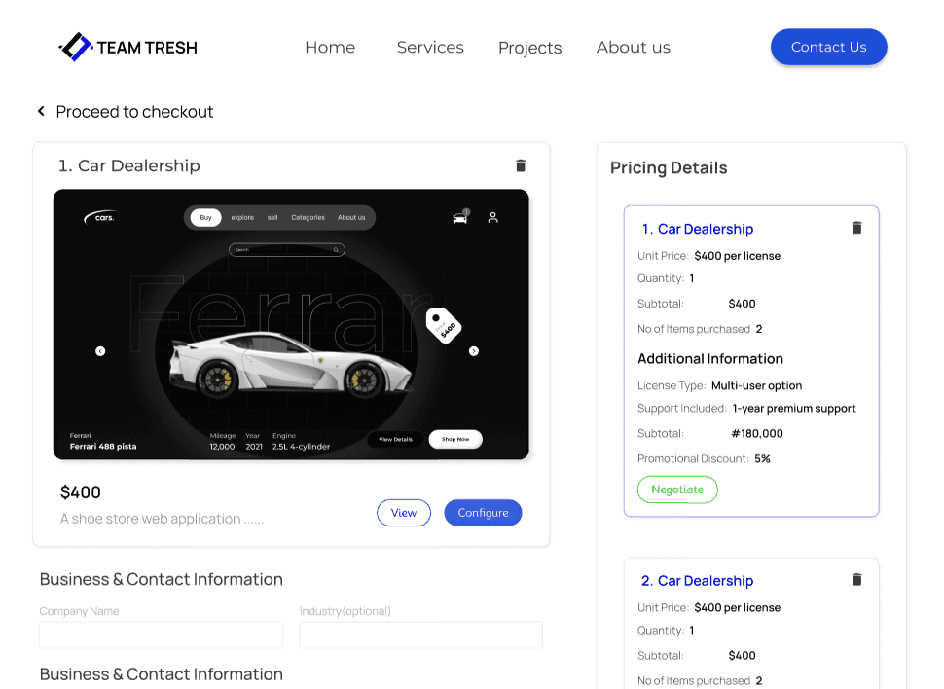Click the View button
This screenshot has height=689, width=944.
tap(403, 513)
